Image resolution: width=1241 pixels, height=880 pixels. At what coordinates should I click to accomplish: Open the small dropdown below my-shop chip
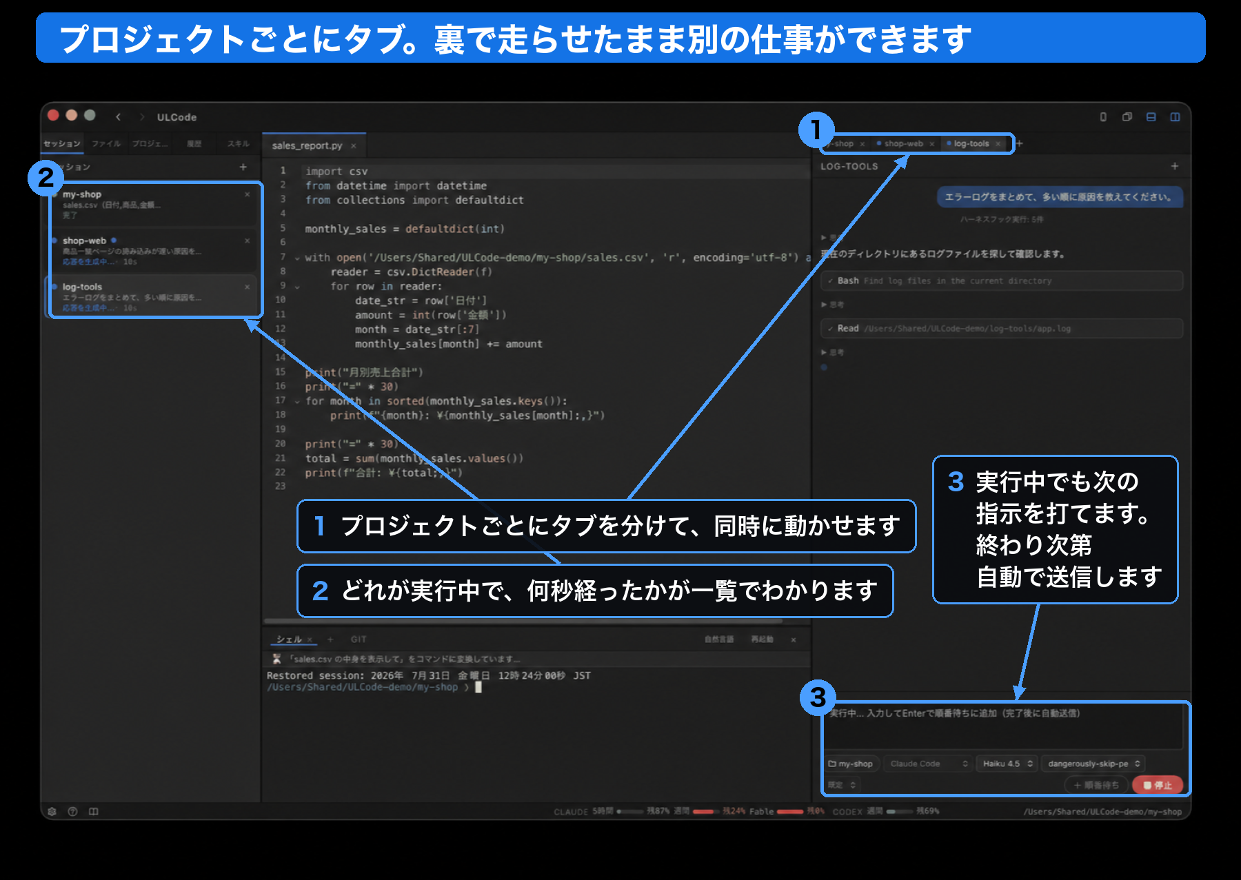(842, 785)
